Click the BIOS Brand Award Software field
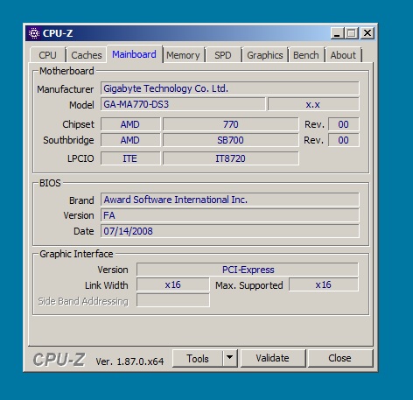The height and width of the screenshot is (400, 413). pyautogui.click(x=230, y=200)
